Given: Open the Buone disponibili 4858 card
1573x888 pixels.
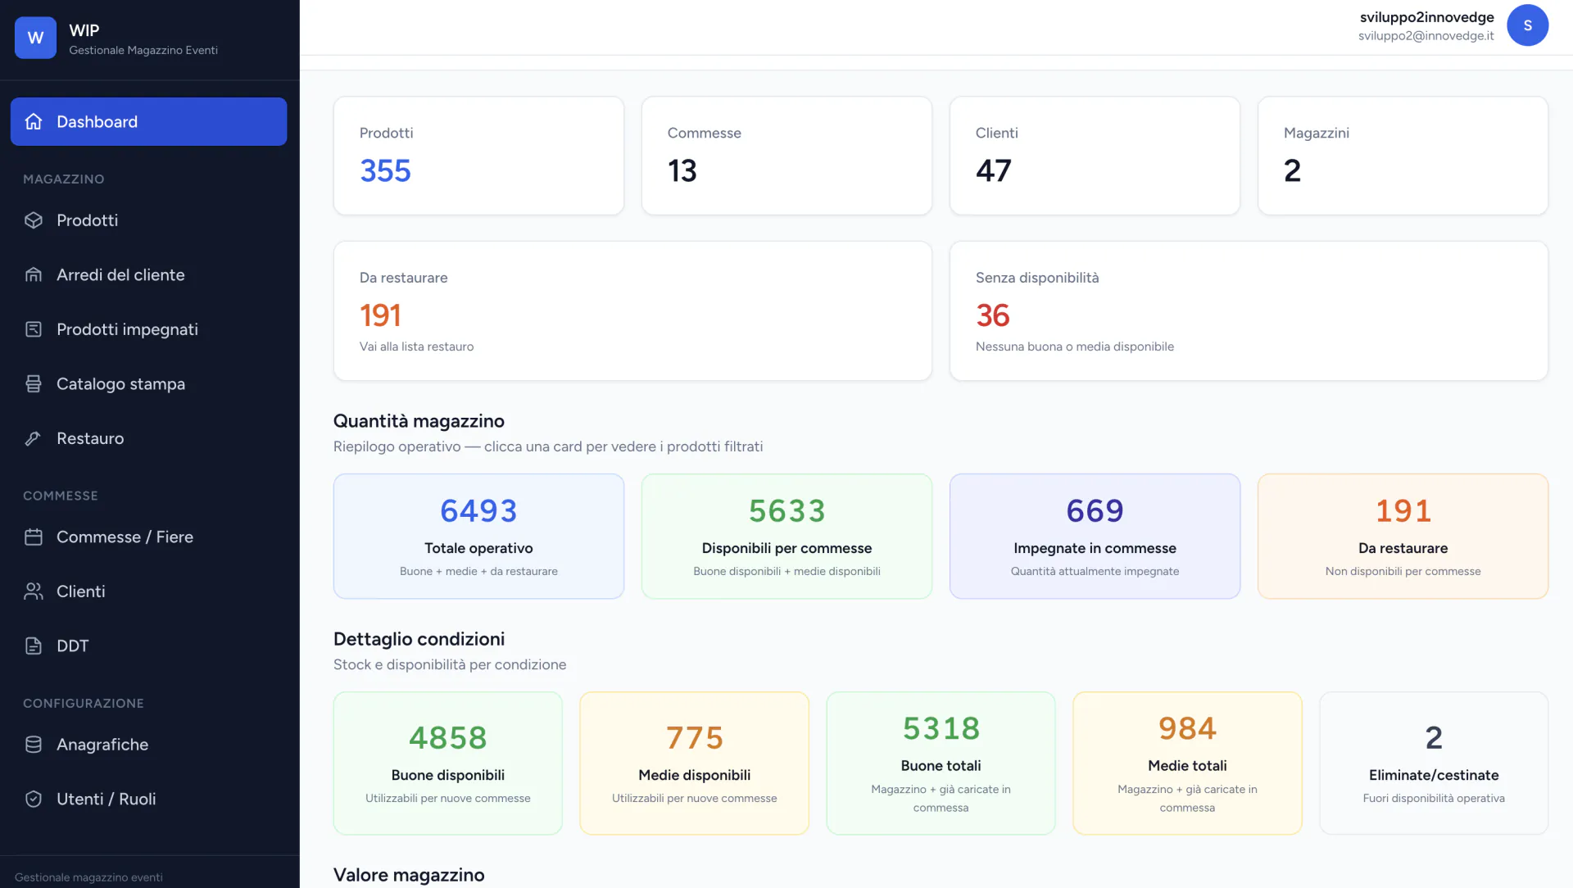Looking at the screenshot, I should pyautogui.click(x=448, y=763).
